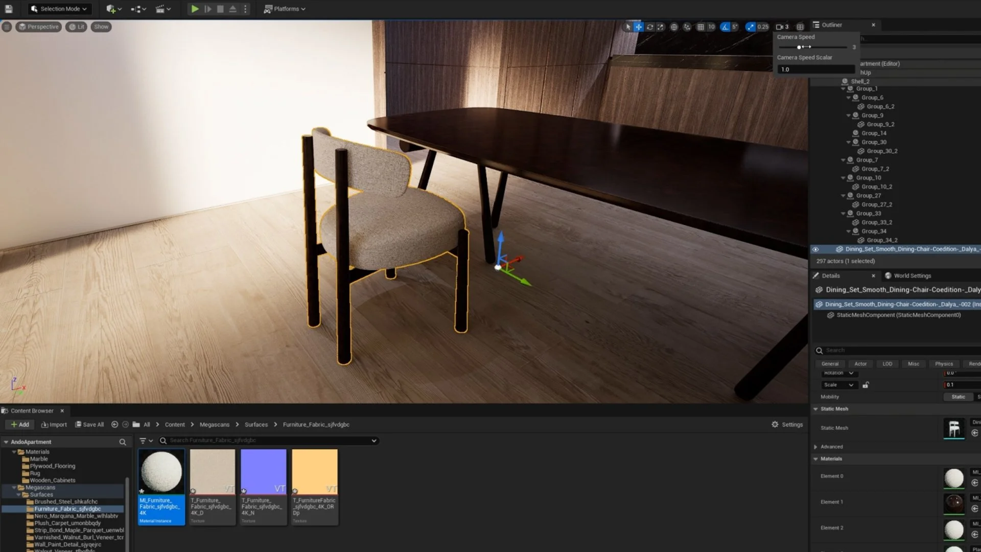Select the Move (translate) gizmo tool
The image size is (981, 552).
639,27
